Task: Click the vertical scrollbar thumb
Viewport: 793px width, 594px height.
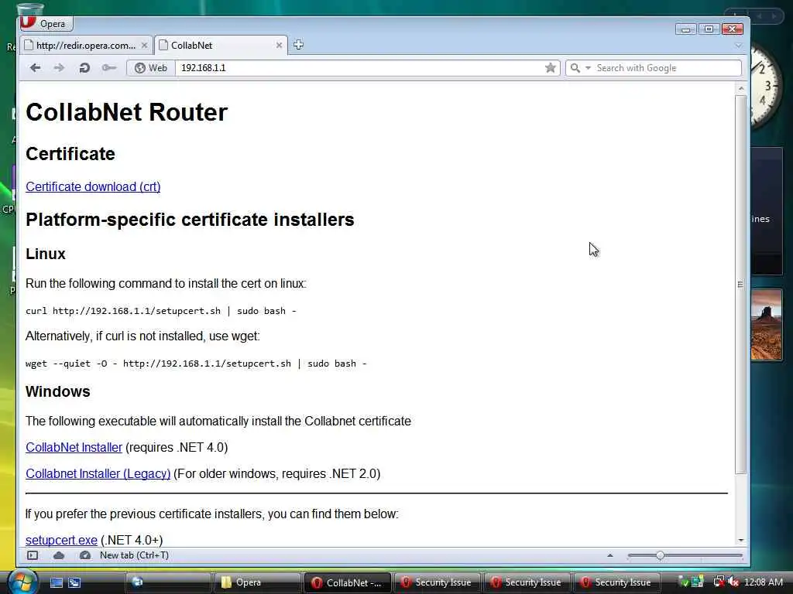Action: coord(740,285)
